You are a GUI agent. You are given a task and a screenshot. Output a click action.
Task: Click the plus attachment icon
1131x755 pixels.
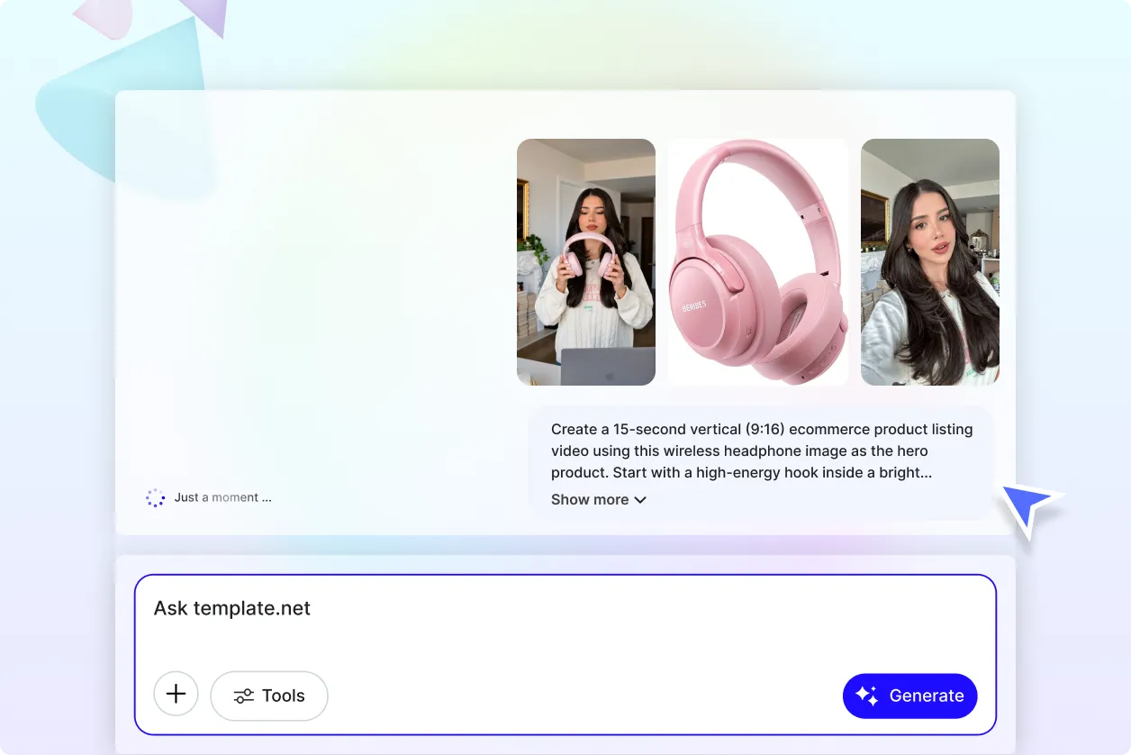[x=176, y=695]
